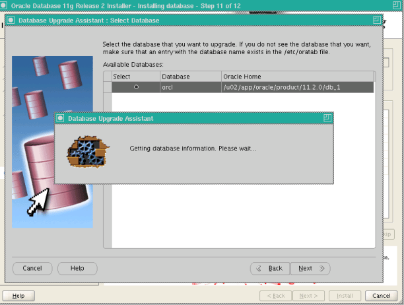Click Cancel in the Oracle Installer window

coord(382,296)
